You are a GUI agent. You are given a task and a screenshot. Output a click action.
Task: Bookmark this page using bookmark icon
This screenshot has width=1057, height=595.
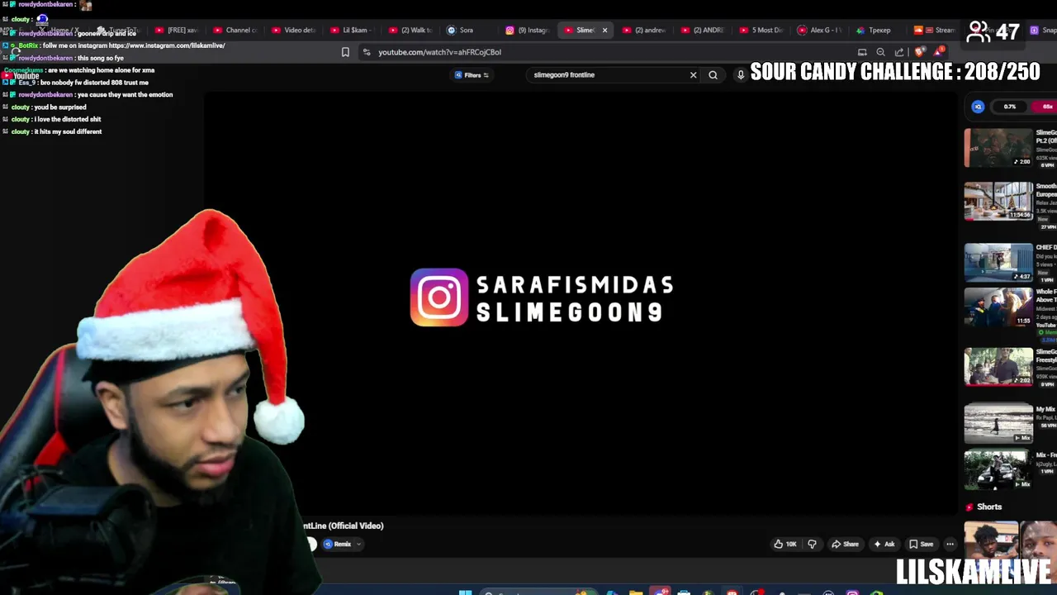tap(345, 52)
